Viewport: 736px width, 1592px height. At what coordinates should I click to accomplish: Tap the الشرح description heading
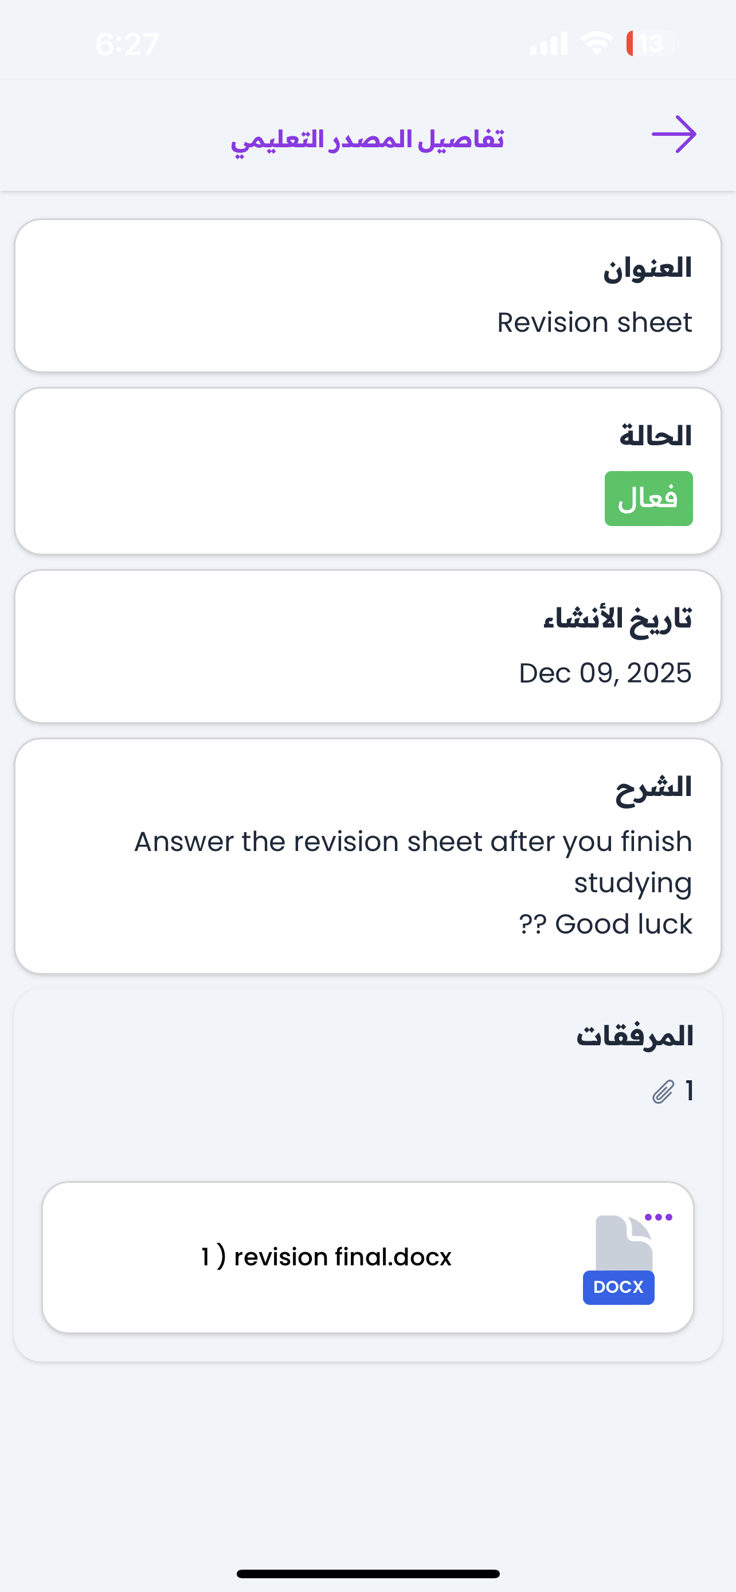[653, 787]
